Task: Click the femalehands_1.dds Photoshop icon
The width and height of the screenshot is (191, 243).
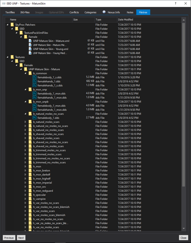Action: [x=35, y=81]
